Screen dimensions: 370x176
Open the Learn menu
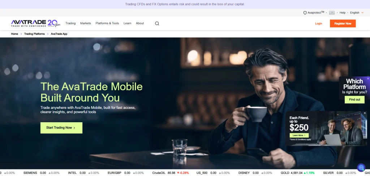[128, 23]
